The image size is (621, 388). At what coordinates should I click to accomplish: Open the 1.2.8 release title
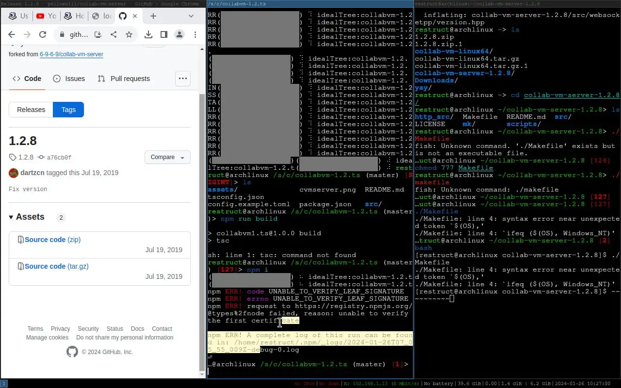pyautogui.click(x=23, y=141)
